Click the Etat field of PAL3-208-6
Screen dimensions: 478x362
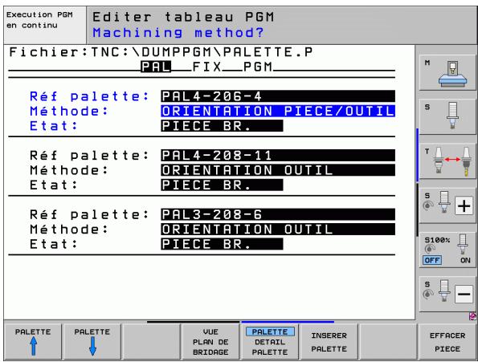coord(222,243)
